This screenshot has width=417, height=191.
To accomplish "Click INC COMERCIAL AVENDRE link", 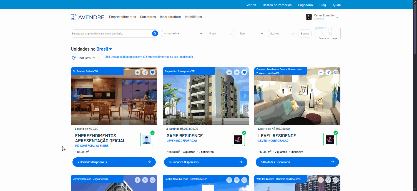I will pos(92,146).
